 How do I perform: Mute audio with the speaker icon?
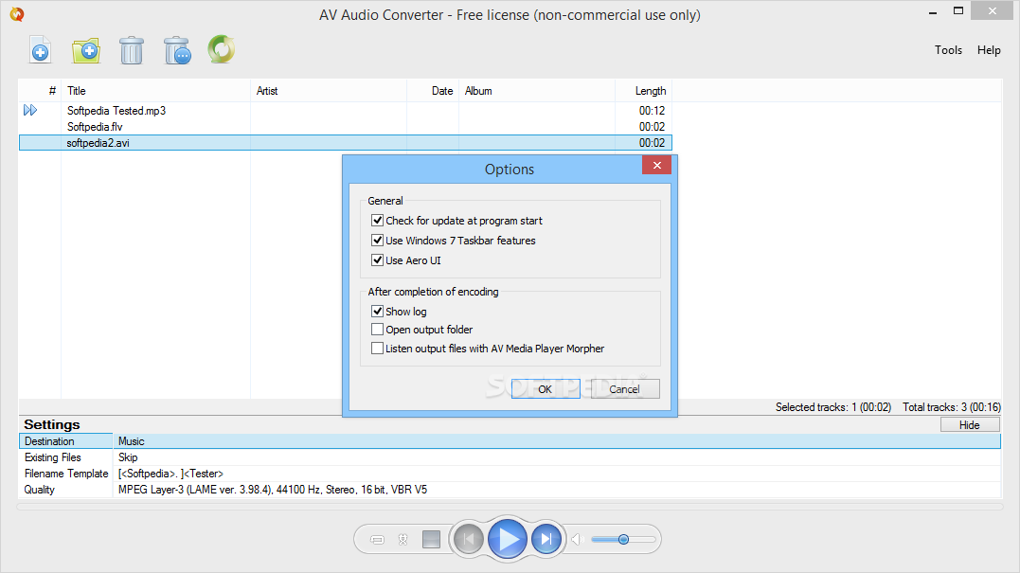pos(577,539)
